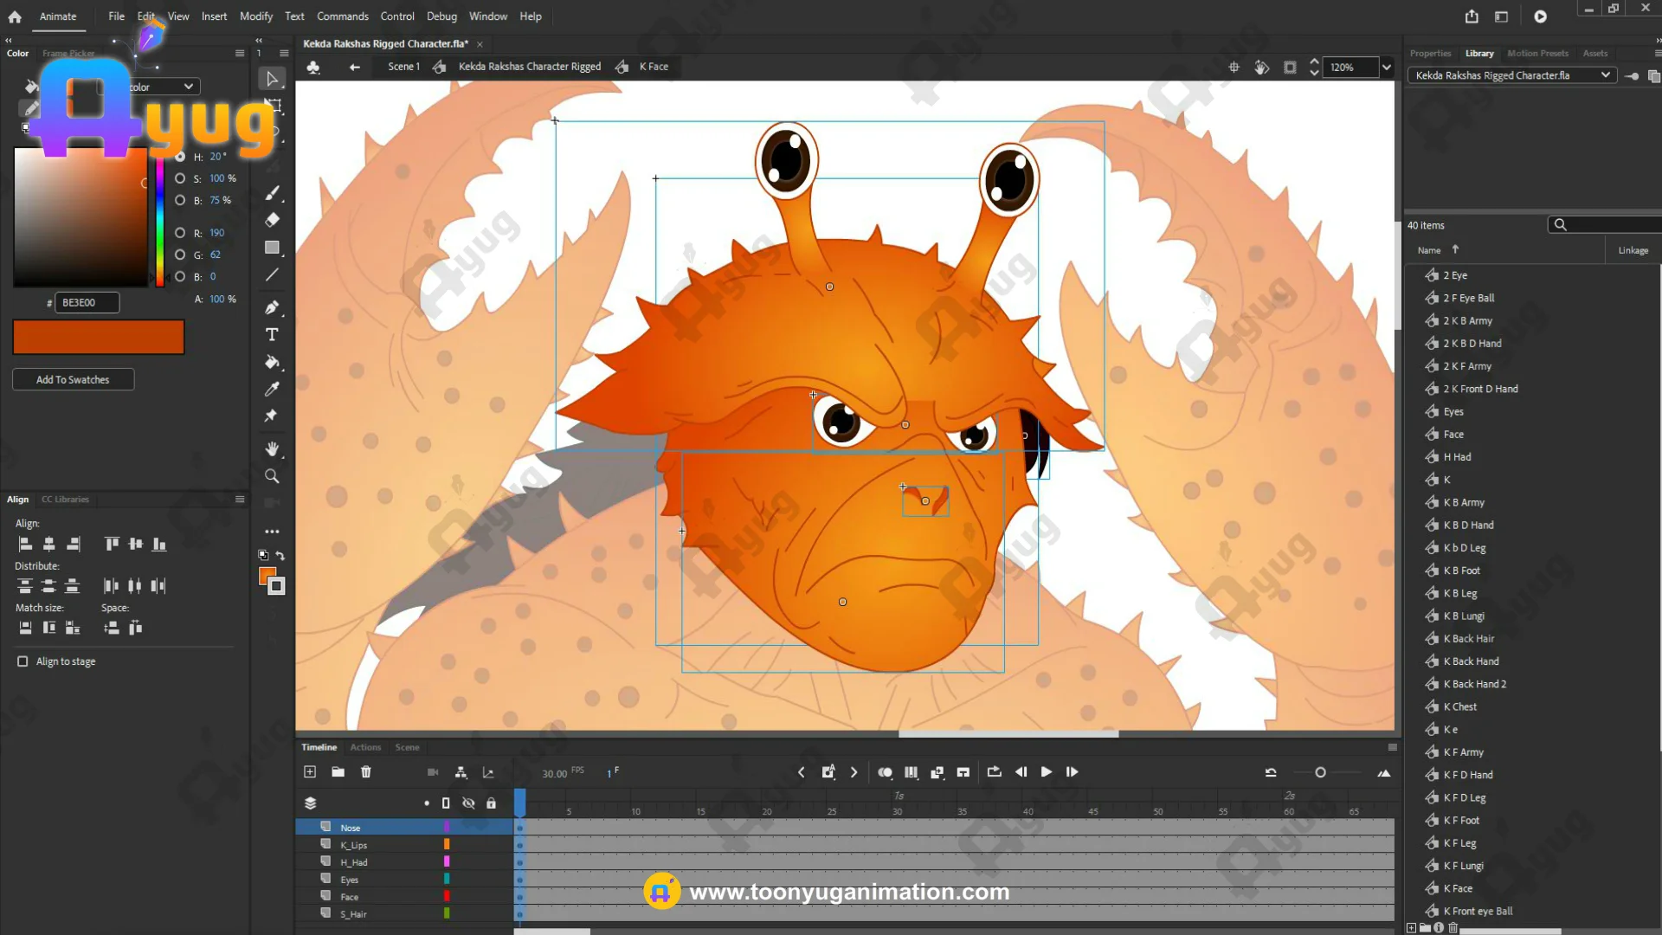This screenshot has width=1662, height=935.
Task: Delete layer using timeline trash icon
Action: 366,772
